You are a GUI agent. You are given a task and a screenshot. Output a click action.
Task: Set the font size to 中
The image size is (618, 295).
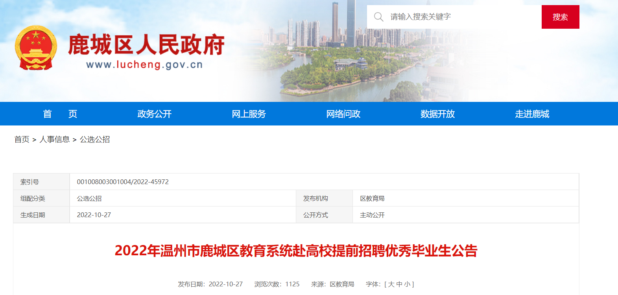399,284
